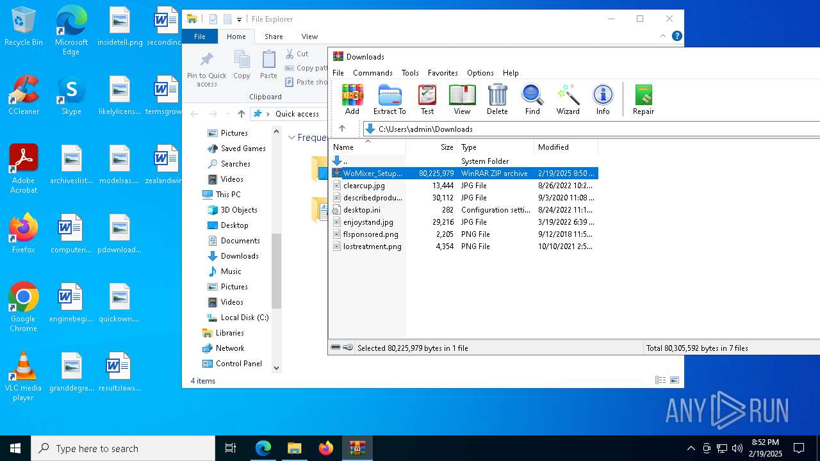The height and width of the screenshot is (461, 820).
Task: Show hidden system tray icons
Action: click(x=691, y=448)
